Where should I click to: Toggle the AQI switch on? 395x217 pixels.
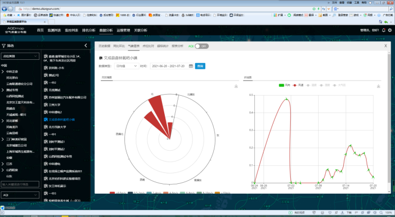201,46
